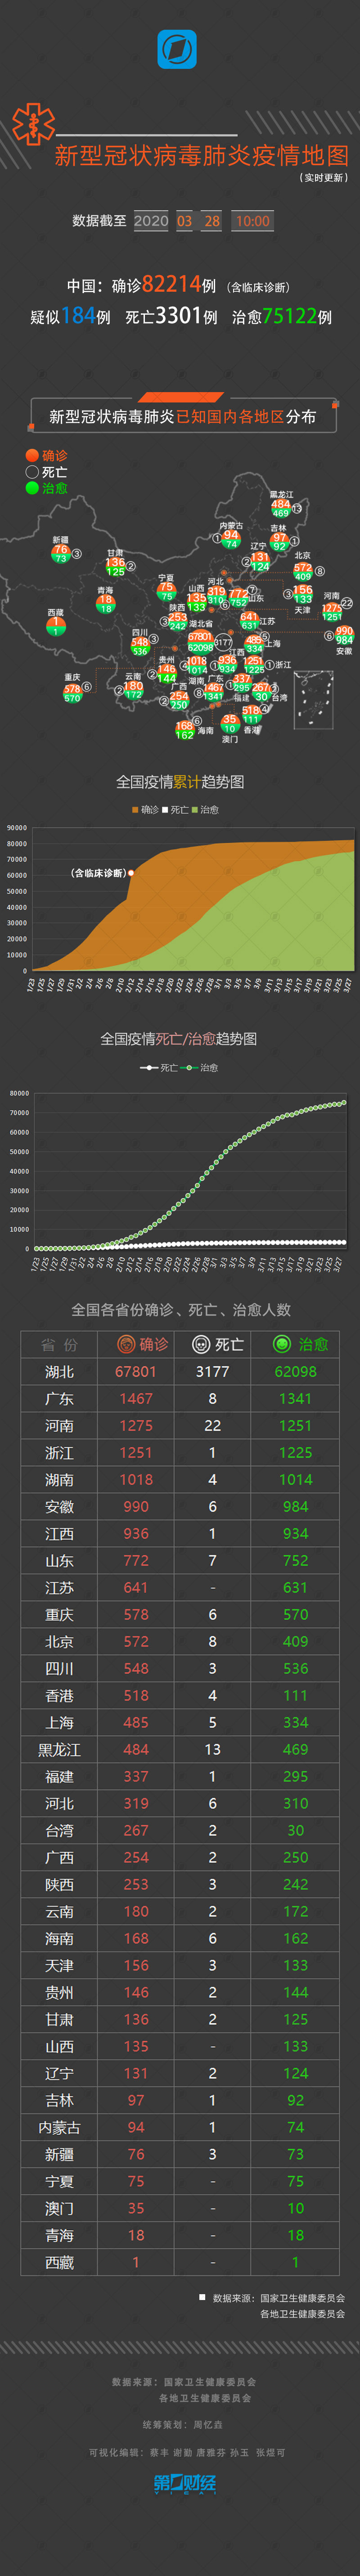Image resolution: width=360 pixels, height=2576 pixels.
Task: Click 西藏 in the last table row
Action: 59,2262
